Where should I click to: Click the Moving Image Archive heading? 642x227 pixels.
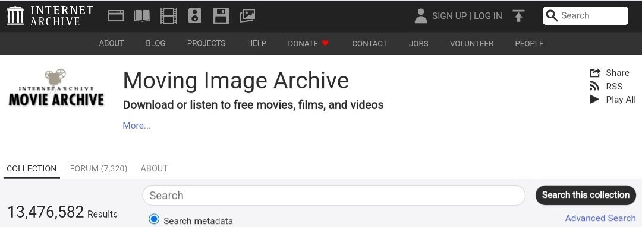(236, 80)
